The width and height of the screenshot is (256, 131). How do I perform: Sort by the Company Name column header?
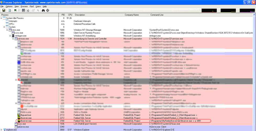136,15
